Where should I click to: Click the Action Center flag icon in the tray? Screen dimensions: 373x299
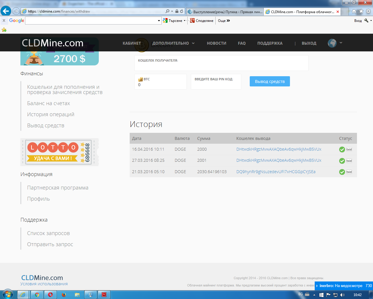tap(328, 295)
